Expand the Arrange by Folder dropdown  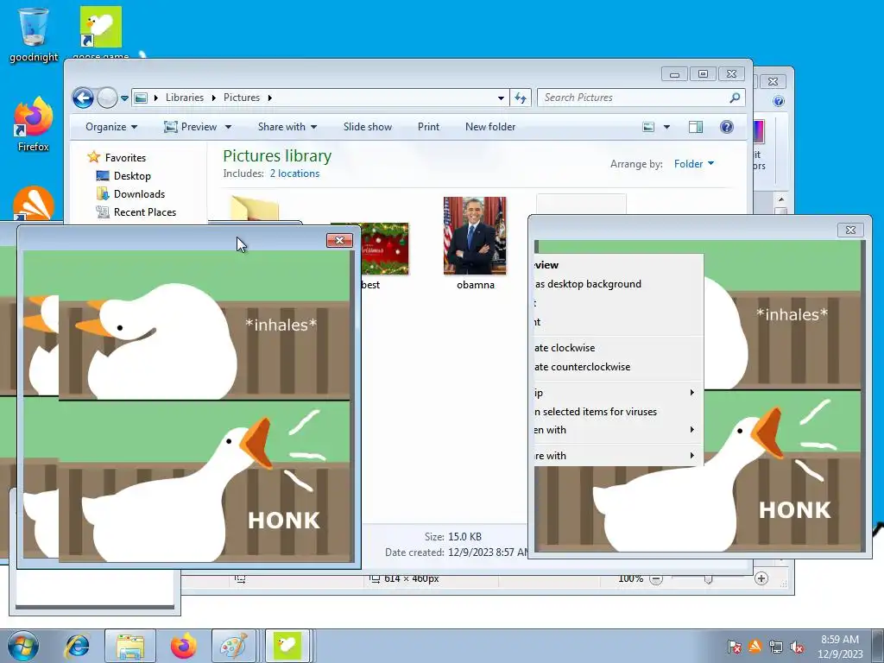click(x=694, y=163)
